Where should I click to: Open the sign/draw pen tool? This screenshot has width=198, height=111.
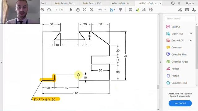(144, 10)
